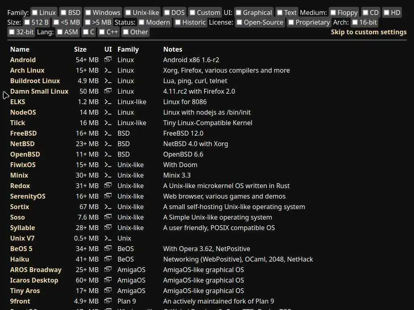Enable the Linux family filter checkbox

pos(35,13)
